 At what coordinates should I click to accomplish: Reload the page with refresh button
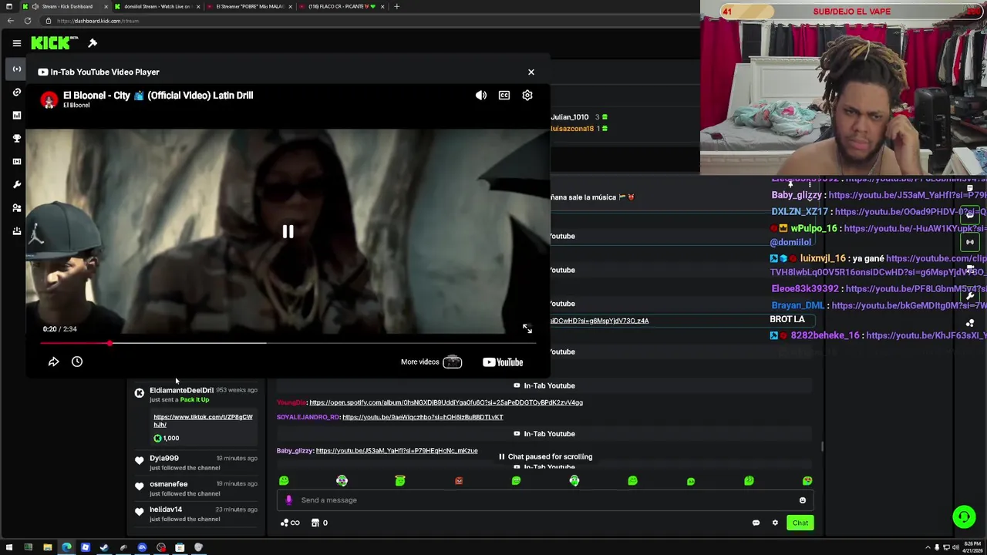click(x=28, y=21)
